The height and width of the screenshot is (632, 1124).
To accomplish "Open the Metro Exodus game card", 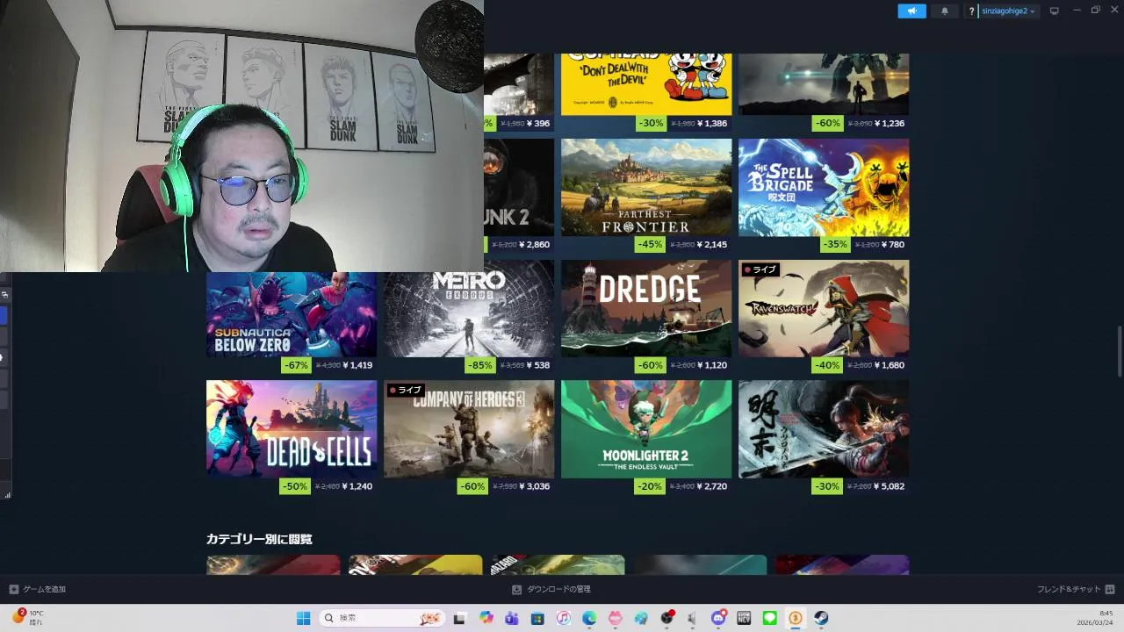I will click(x=469, y=314).
